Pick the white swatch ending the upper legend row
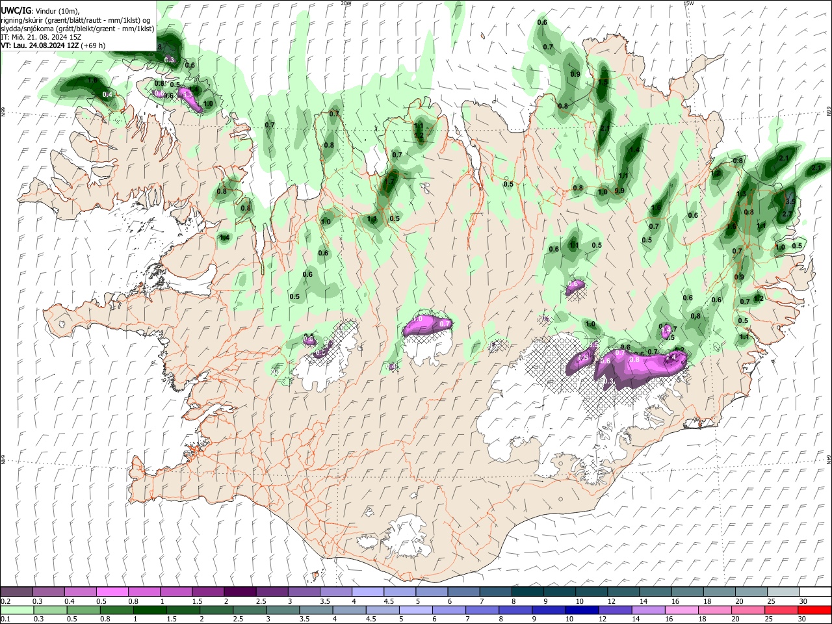The image size is (832, 624). coord(814,591)
